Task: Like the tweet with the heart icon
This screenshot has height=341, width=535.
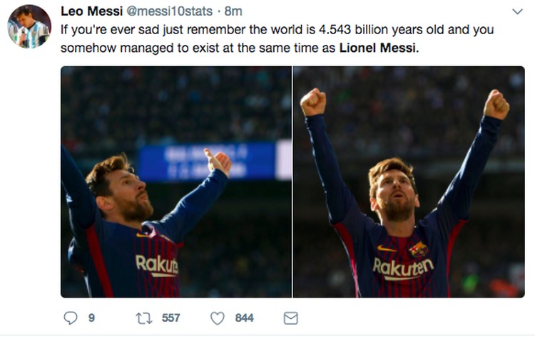Action: point(218,318)
